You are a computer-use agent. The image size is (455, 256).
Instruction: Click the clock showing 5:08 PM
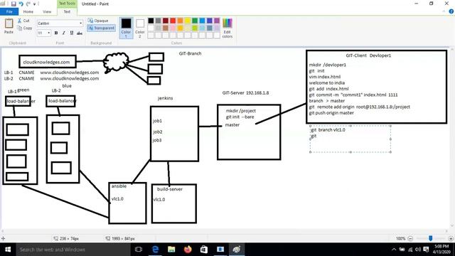pyautogui.click(x=441, y=247)
